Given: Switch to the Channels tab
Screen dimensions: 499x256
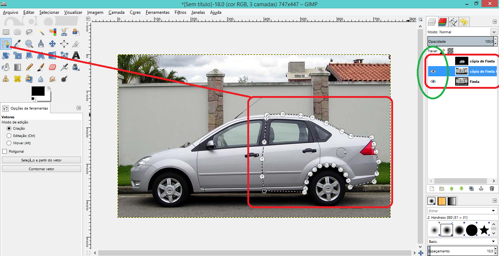Looking at the screenshot, I should 443,22.
